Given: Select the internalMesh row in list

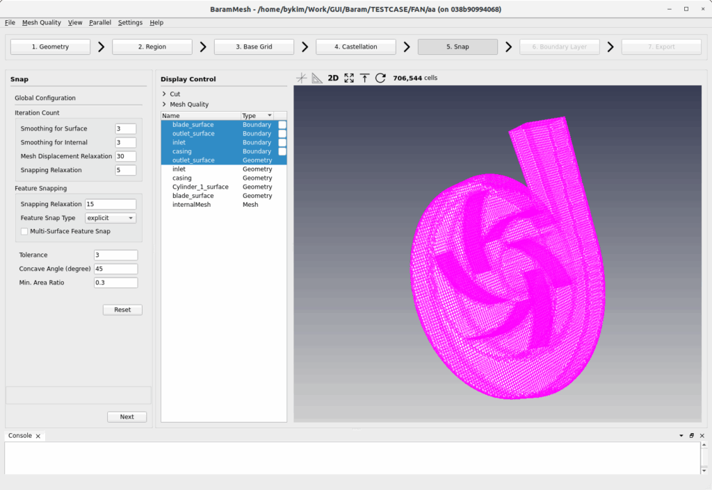Looking at the screenshot, I should [191, 205].
